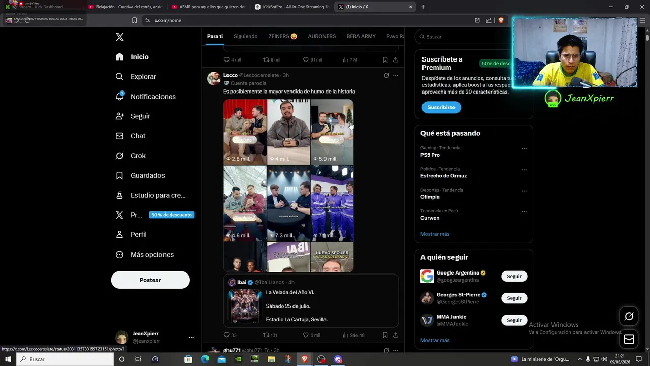Click the Postear button
Screen dimensions: 650x366
pos(150,280)
